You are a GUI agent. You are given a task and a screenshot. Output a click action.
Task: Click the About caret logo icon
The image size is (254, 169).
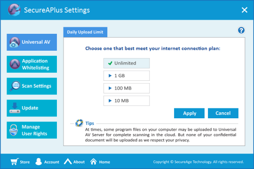pyautogui.click(x=68, y=161)
